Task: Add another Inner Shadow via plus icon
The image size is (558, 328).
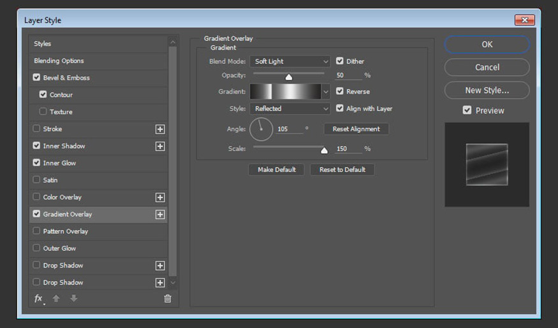Action: pos(160,146)
